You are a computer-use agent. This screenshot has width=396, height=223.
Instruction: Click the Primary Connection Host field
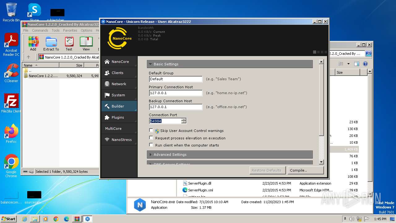pyautogui.click(x=176, y=93)
